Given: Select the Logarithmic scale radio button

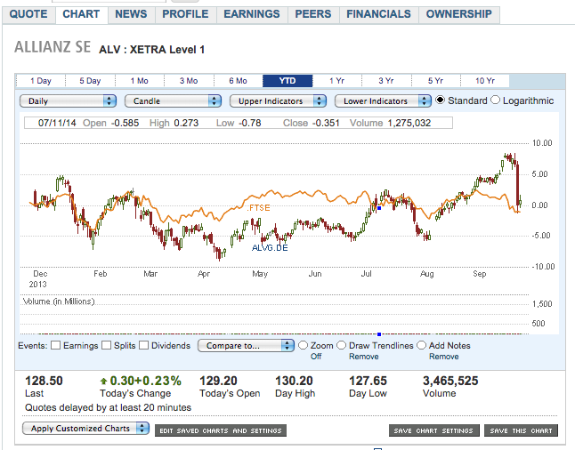Looking at the screenshot, I should point(496,100).
